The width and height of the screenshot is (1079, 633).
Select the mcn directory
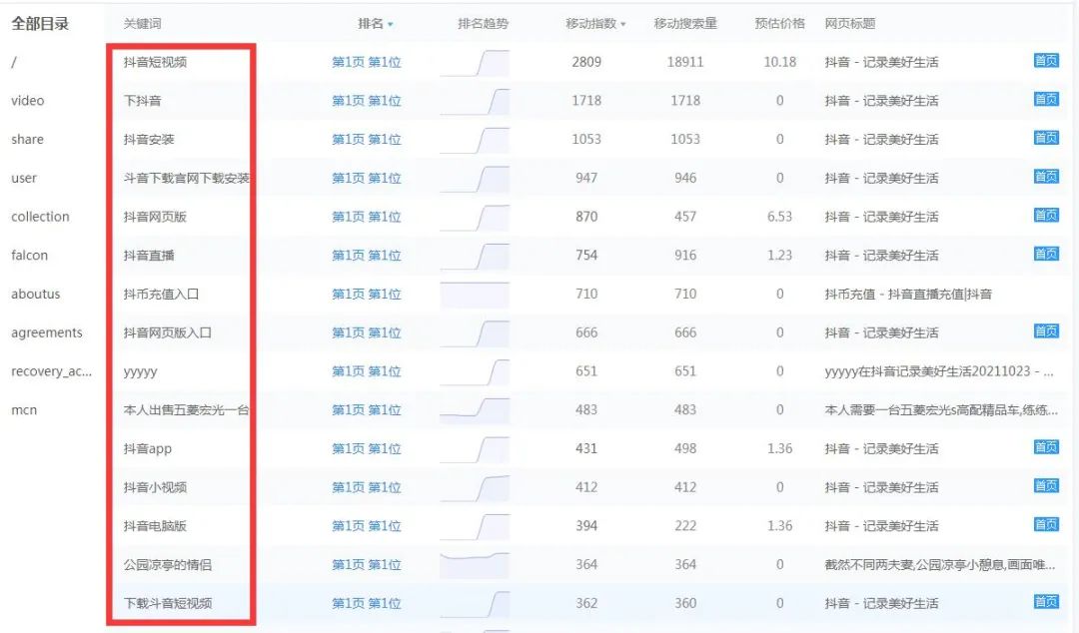pos(24,410)
